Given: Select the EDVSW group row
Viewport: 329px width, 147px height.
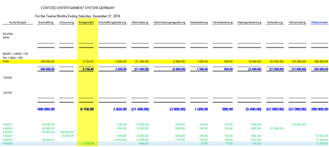Looking at the screenshot, I should [8, 34].
